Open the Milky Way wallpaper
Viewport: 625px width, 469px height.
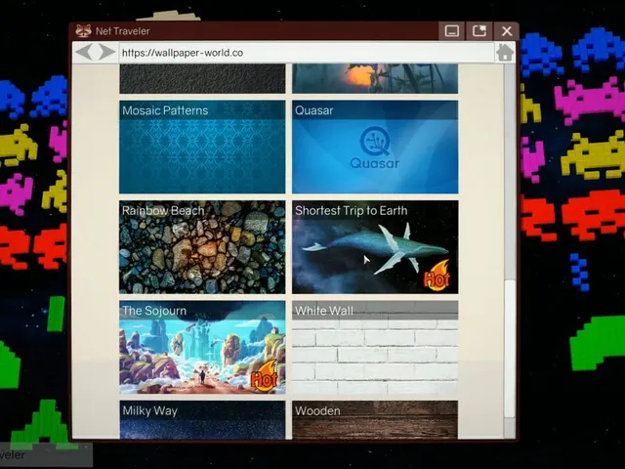pyautogui.click(x=202, y=420)
